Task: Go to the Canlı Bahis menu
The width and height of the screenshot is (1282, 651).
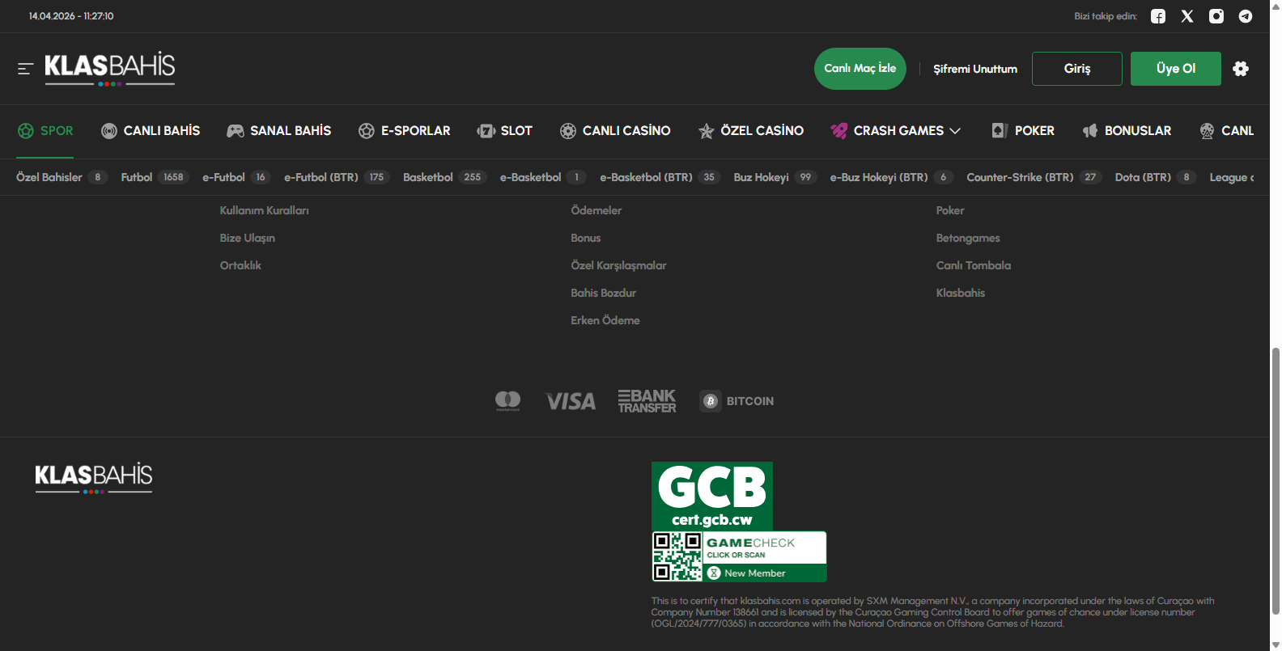Action: [151, 131]
